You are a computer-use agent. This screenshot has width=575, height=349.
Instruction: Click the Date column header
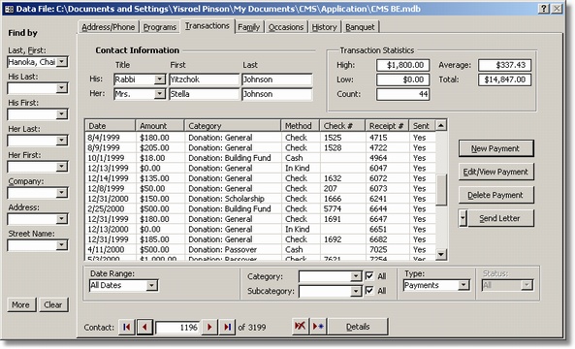point(111,126)
